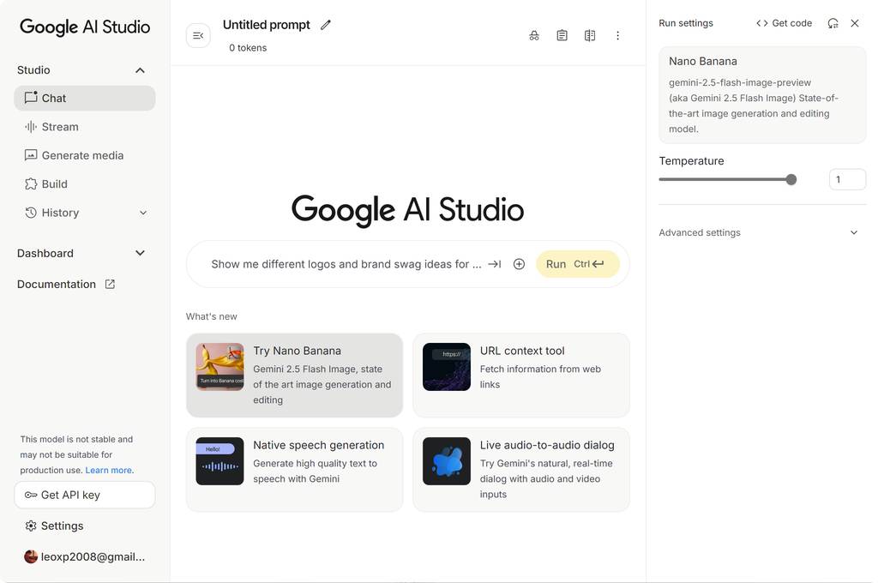
Task: Close the Run settings panel
Action: pos(855,23)
